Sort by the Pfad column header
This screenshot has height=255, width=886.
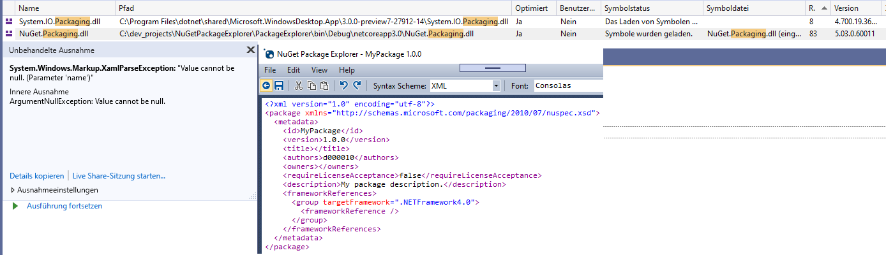click(x=314, y=8)
